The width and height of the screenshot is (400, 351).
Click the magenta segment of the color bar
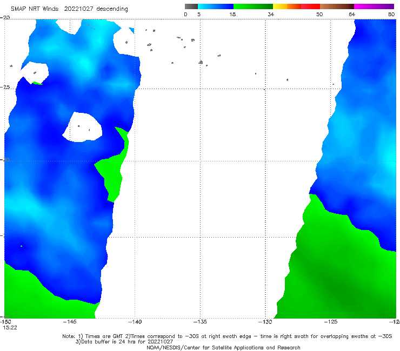tap(374, 6)
